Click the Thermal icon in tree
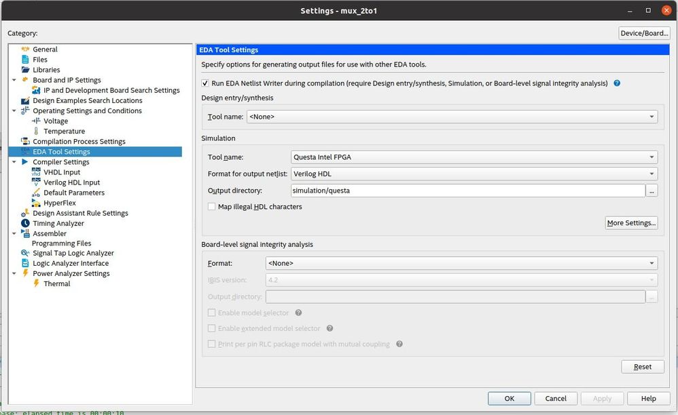 pos(37,283)
